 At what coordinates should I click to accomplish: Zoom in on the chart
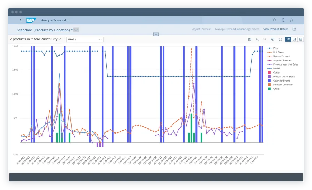click(257, 39)
